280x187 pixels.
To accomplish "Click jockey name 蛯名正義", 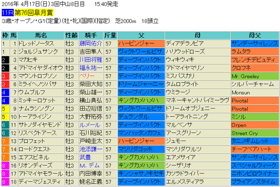I will pos(91,182).
